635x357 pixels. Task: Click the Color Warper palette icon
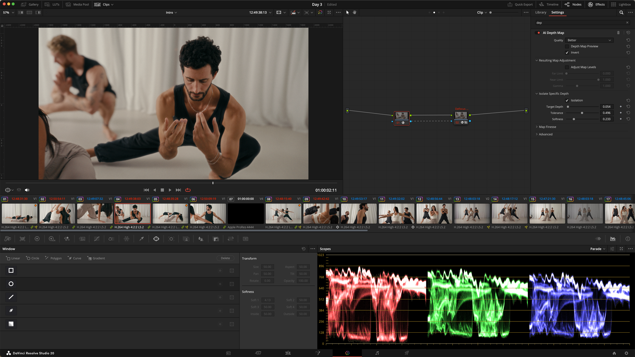[126, 239]
